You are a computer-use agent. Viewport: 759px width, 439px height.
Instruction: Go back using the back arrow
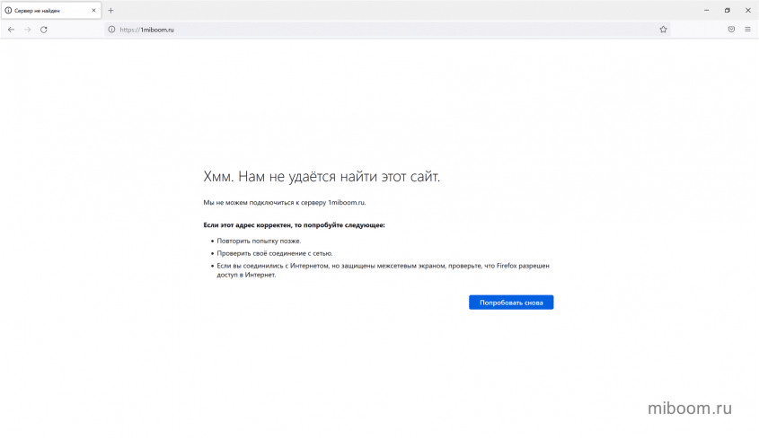pos(11,30)
